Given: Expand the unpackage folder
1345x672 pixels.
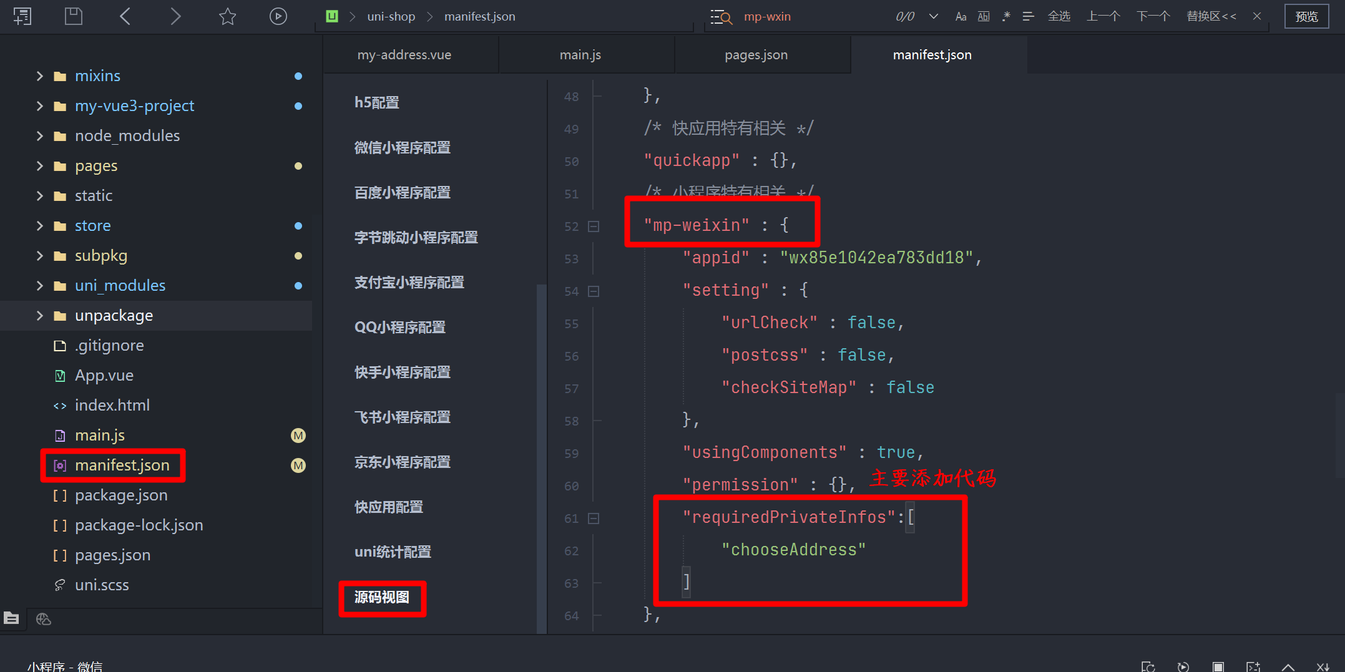Looking at the screenshot, I should coord(40,316).
